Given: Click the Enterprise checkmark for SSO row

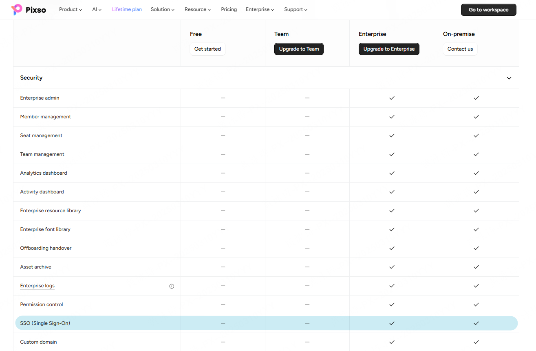Looking at the screenshot, I should (392, 323).
